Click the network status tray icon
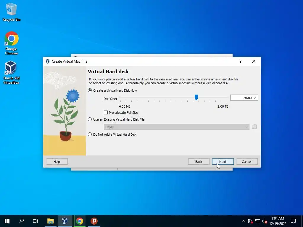 click(258, 221)
